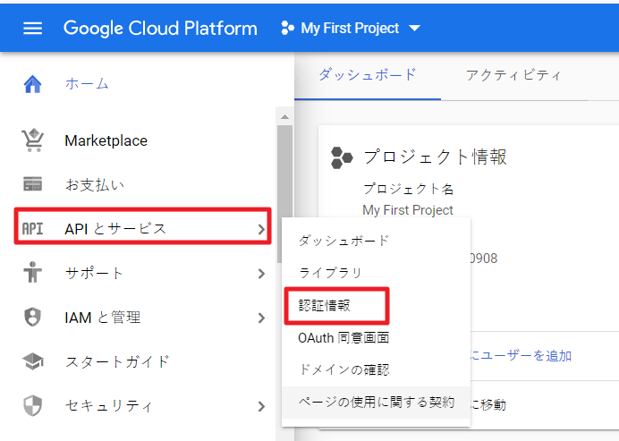Click the スタートガイド graduation cap icon
This screenshot has width=619, height=441.
(x=32, y=362)
